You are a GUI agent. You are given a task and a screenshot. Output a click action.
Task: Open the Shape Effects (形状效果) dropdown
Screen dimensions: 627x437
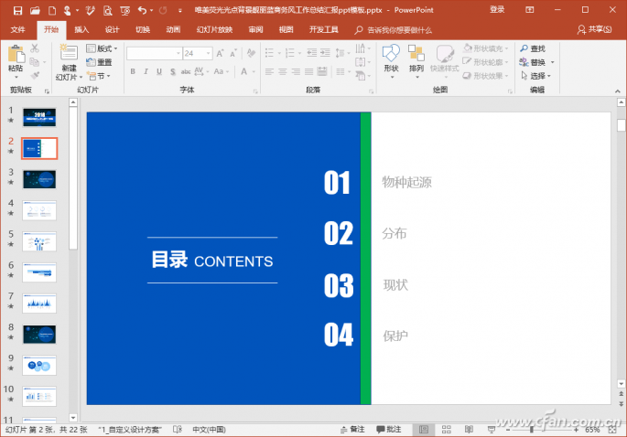click(486, 76)
